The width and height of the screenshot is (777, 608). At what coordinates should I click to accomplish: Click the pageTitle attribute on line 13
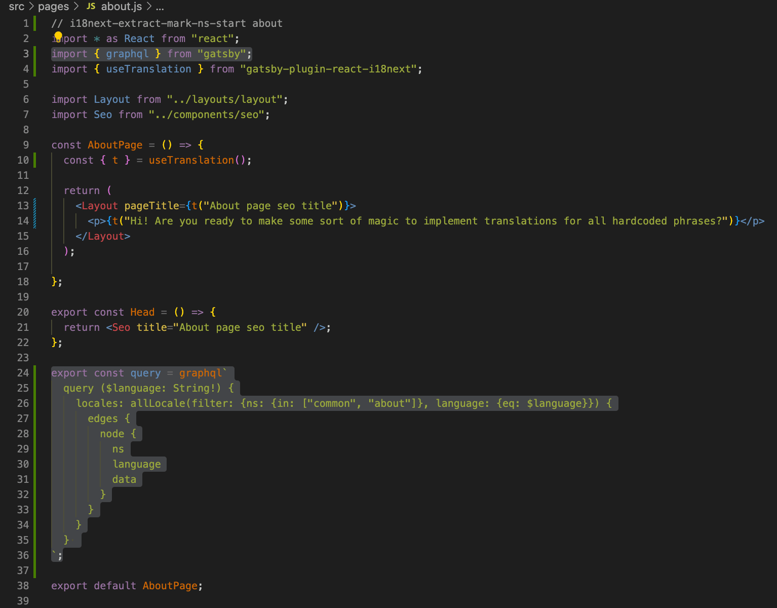tap(151, 206)
